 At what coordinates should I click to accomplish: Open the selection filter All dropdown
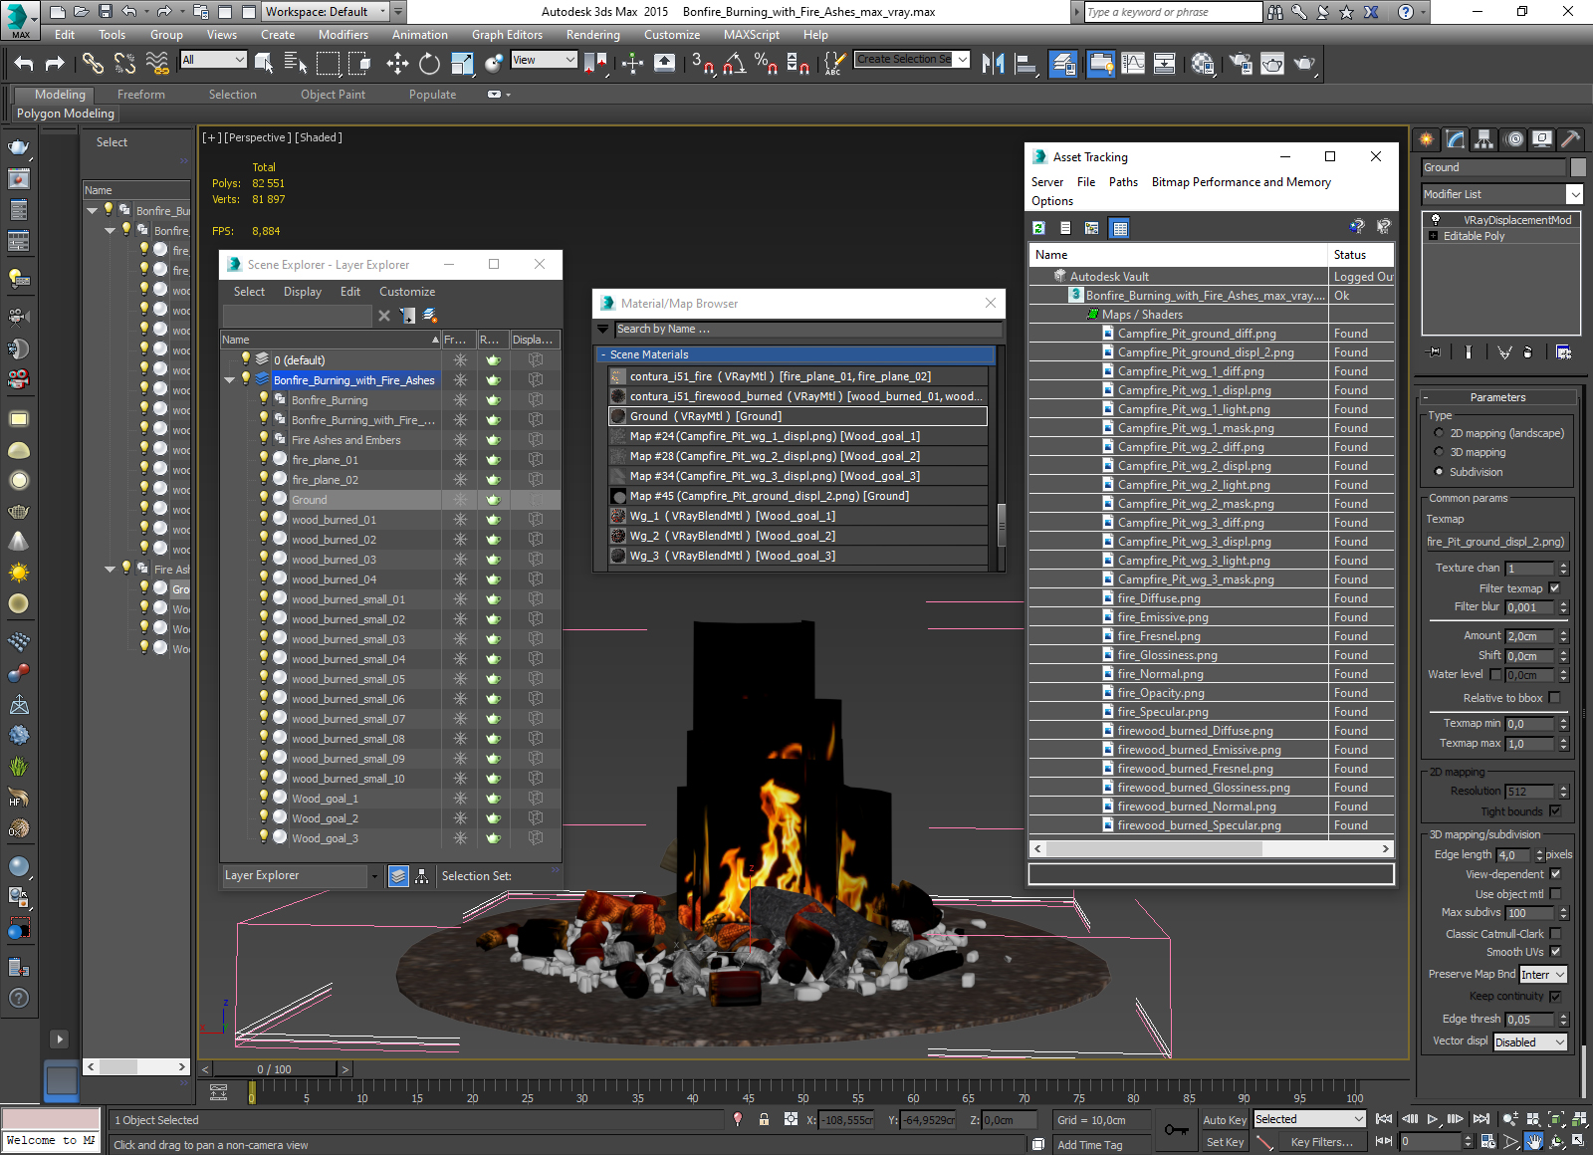[x=214, y=60]
